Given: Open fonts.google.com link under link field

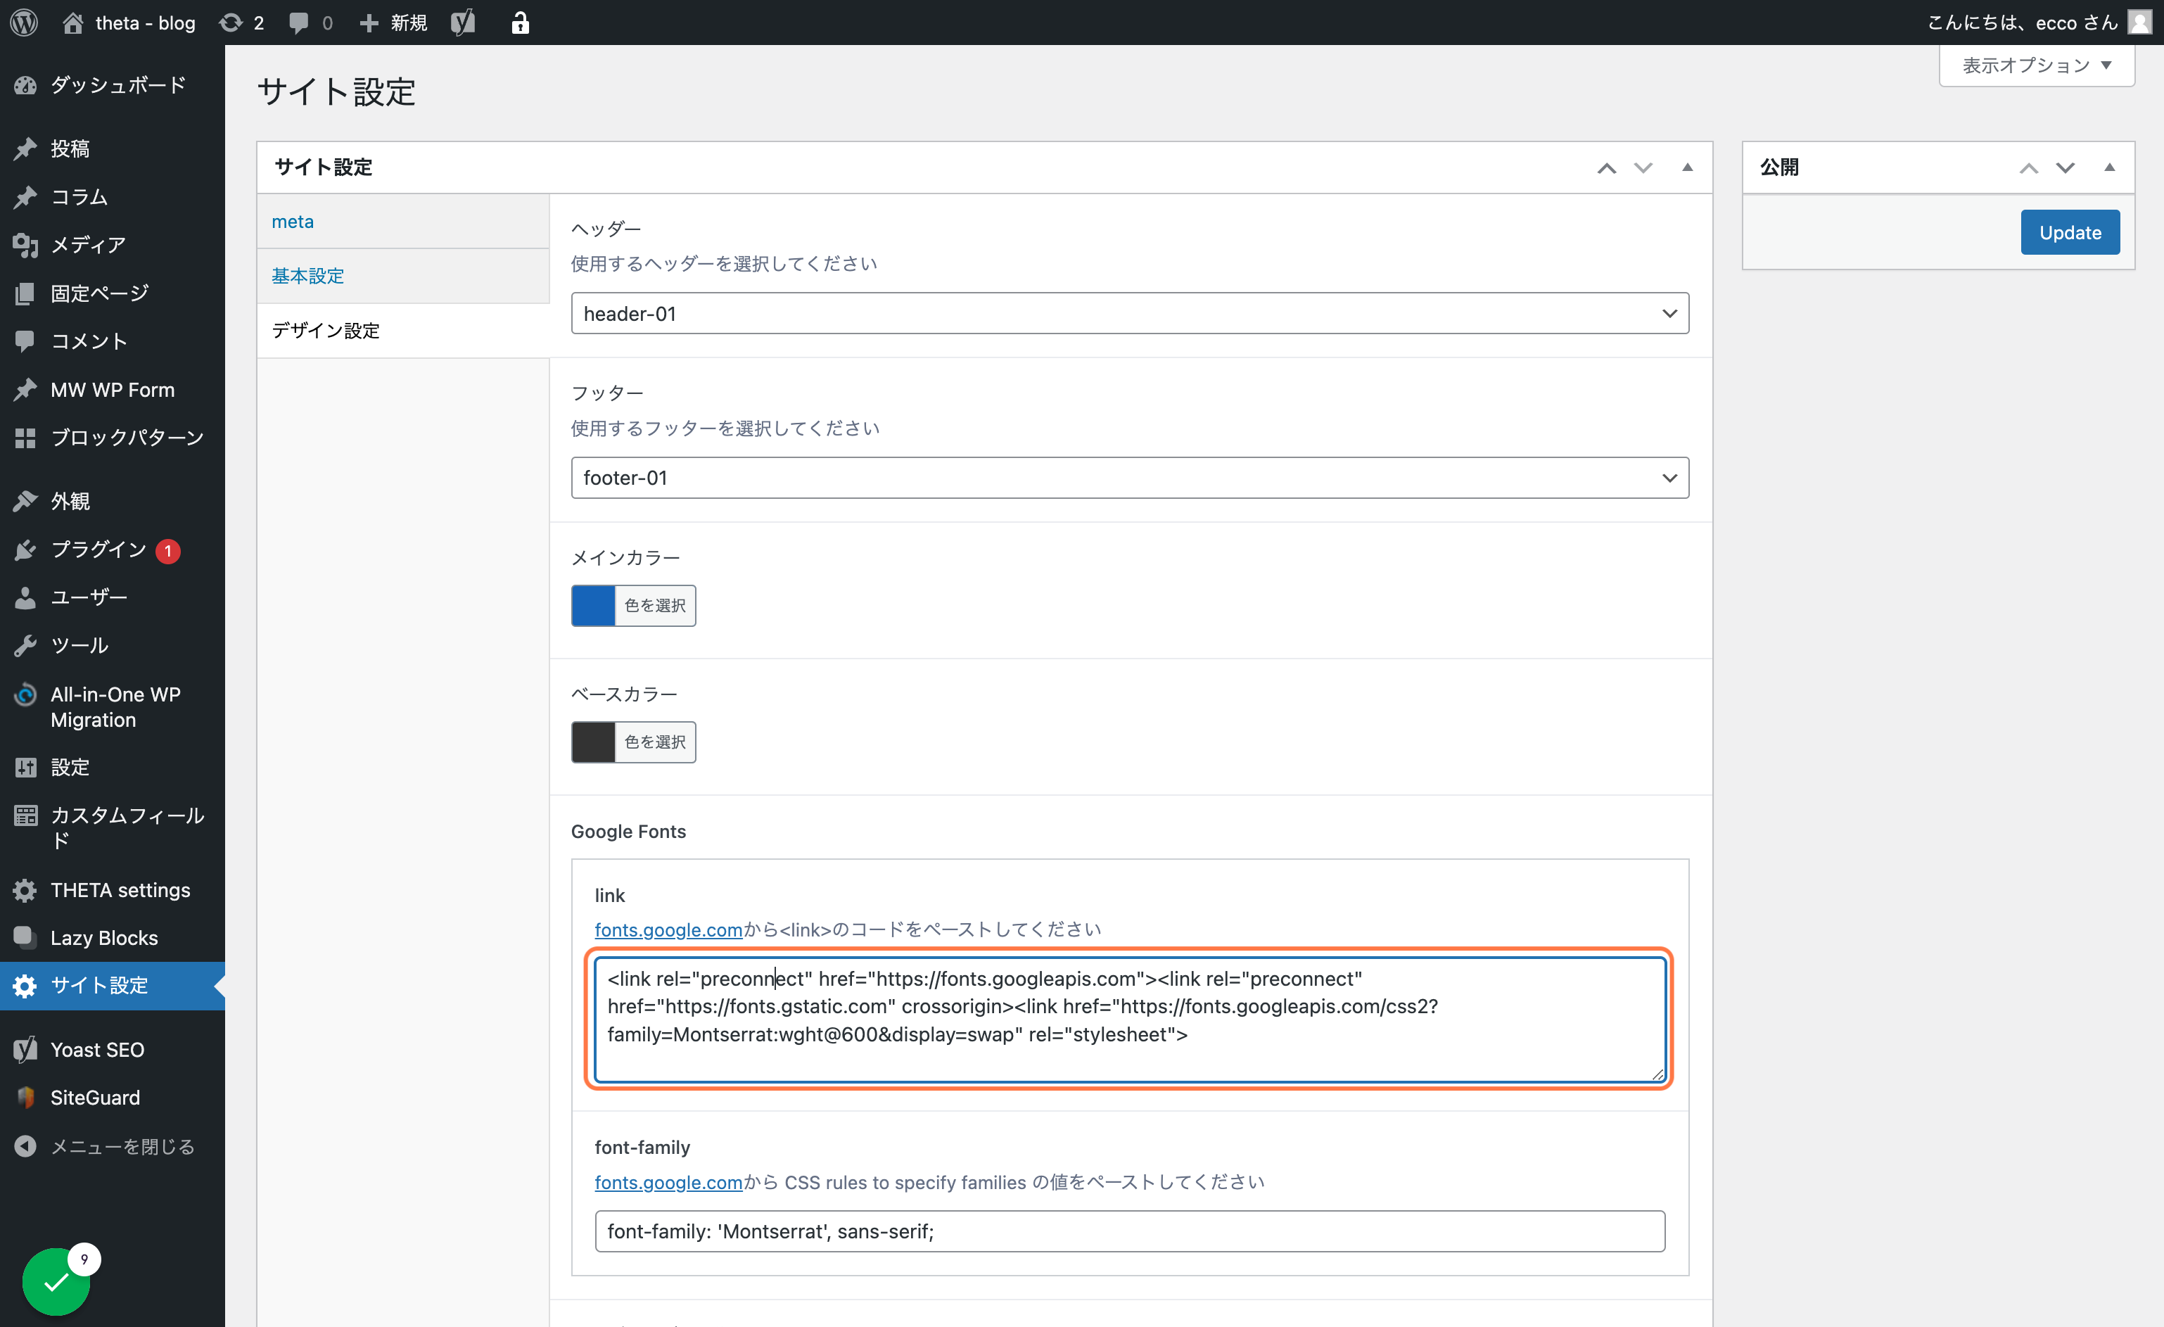Looking at the screenshot, I should point(668,929).
